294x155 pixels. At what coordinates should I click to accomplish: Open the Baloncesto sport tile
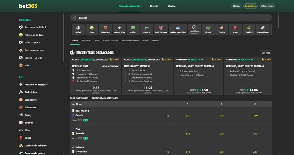pyautogui.click(x=106, y=29)
